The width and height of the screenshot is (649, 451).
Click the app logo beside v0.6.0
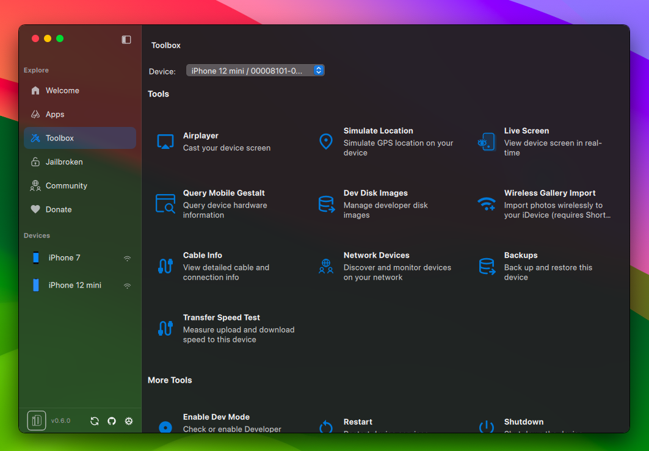click(37, 421)
